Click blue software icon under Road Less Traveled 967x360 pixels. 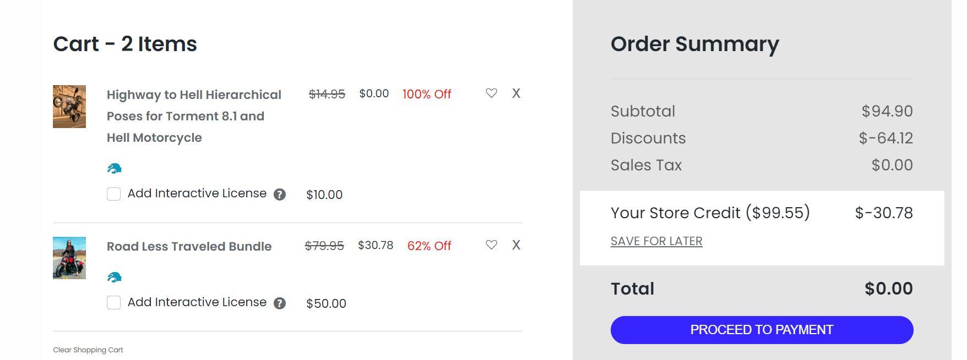pos(115,278)
